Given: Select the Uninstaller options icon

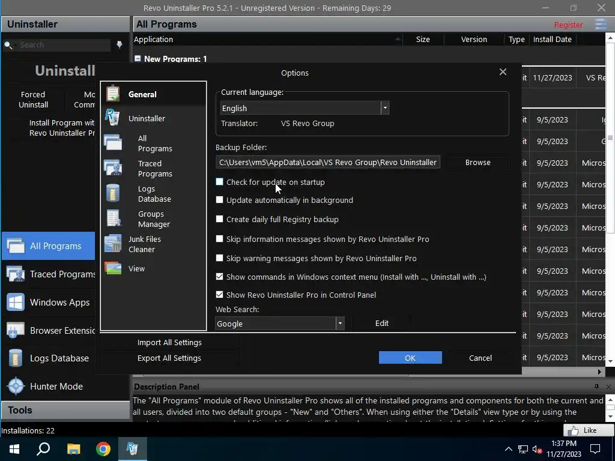Looking at the screenshot, I should 112,118.
